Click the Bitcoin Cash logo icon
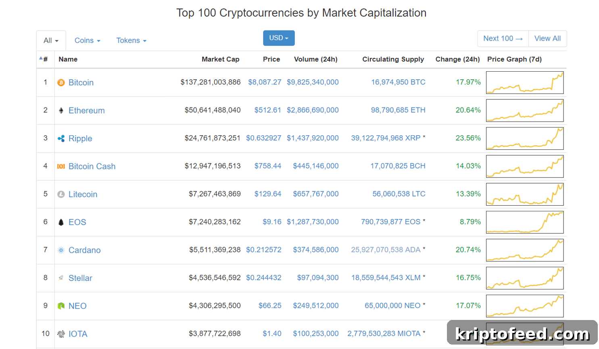This screenshot has height=349, width=599. 61,166
